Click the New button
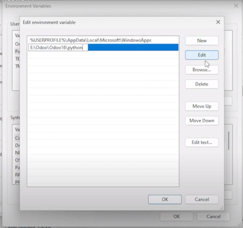 tap(202, 41)
